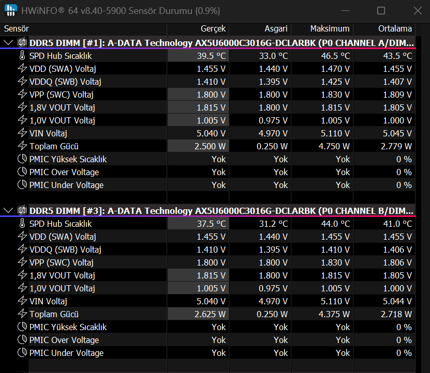The width and height of the screenshot is (430, 373).
Task: Select DIMM #1 VDD (SWA) Voltaj label
Action: pyautogui.click(x=63, y=69)
